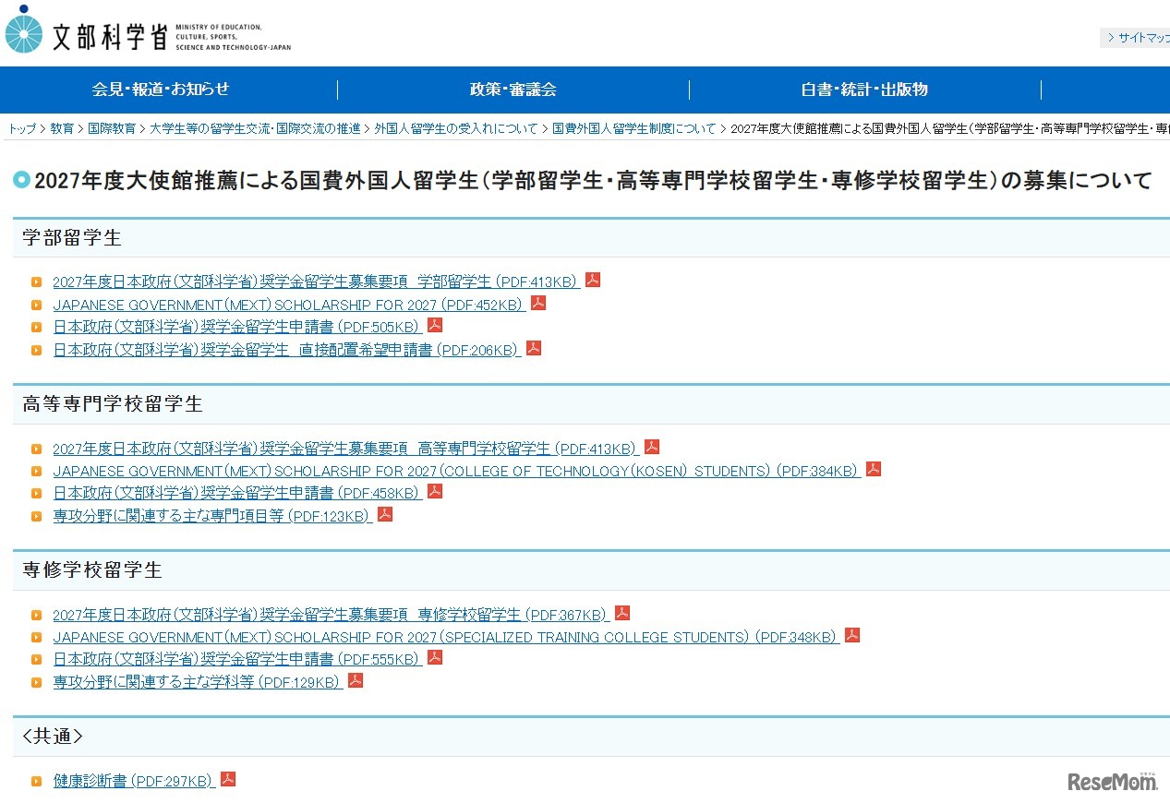
Task: Select 白書・統計・出版物 in navigation bar
Action: point(864,90)
